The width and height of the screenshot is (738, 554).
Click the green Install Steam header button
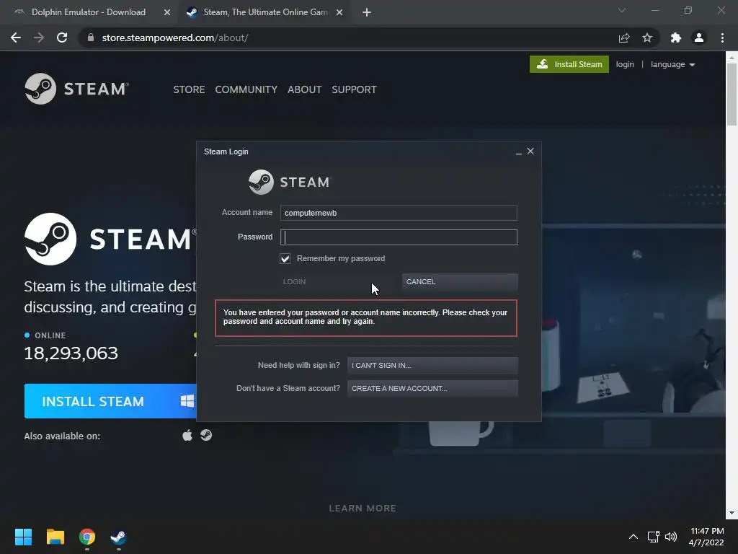click(x=569, y=64)
